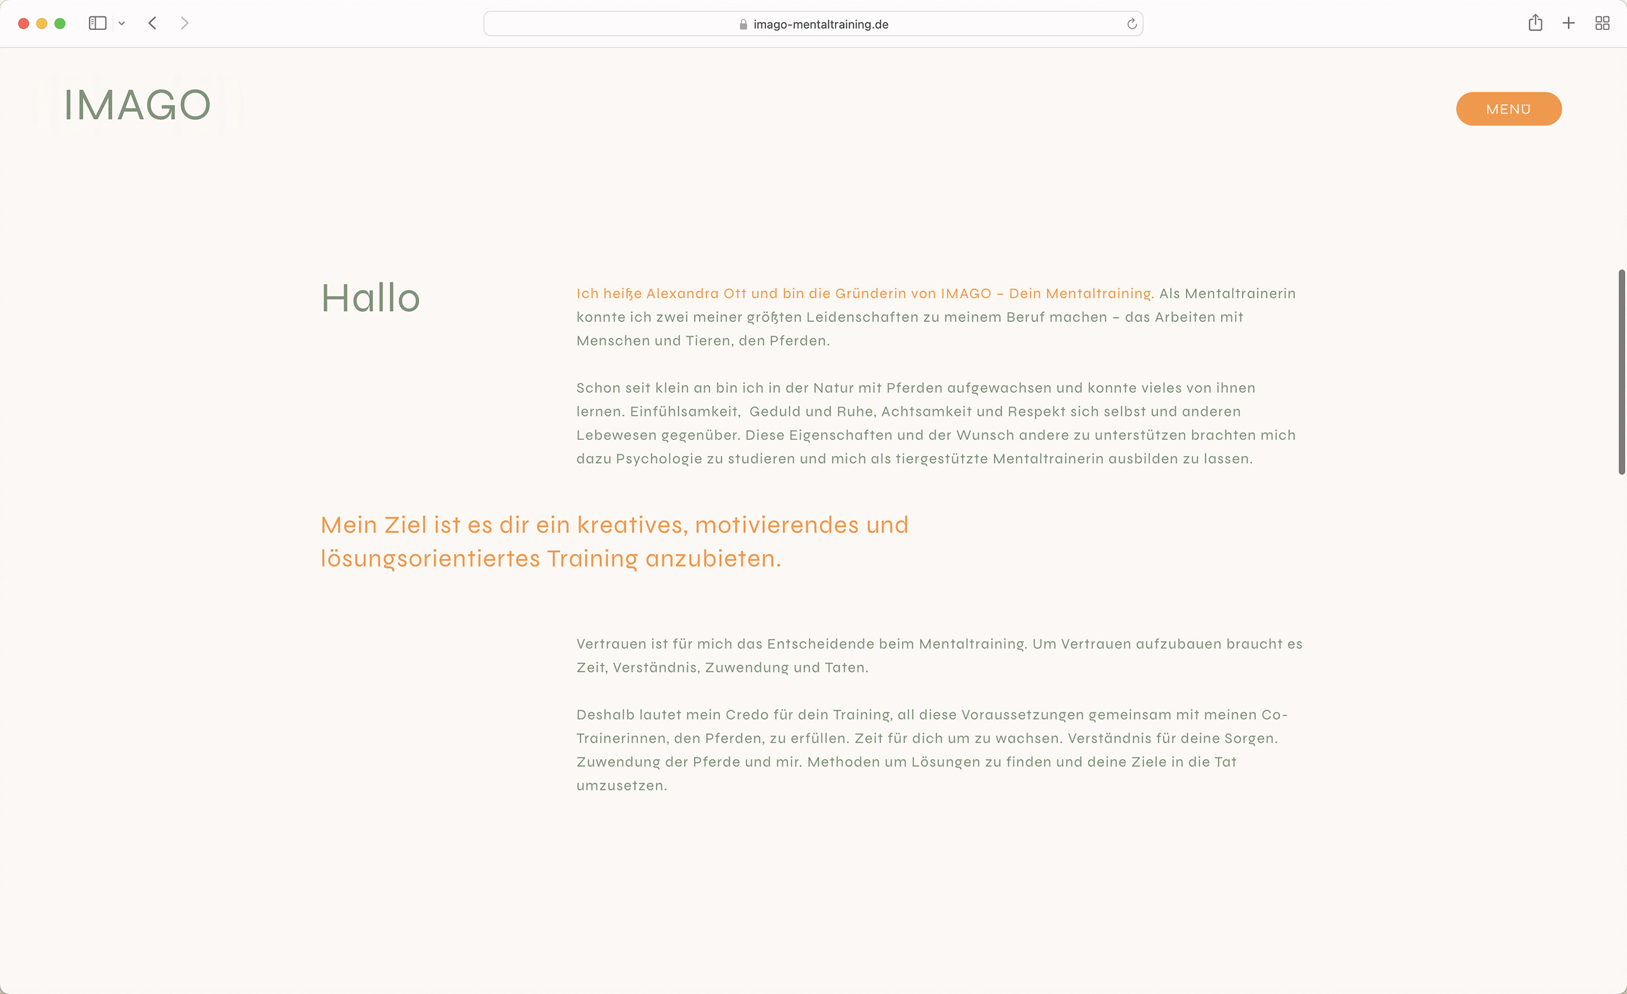Open the sidebar options dropdown chevron

click(122, 24)
